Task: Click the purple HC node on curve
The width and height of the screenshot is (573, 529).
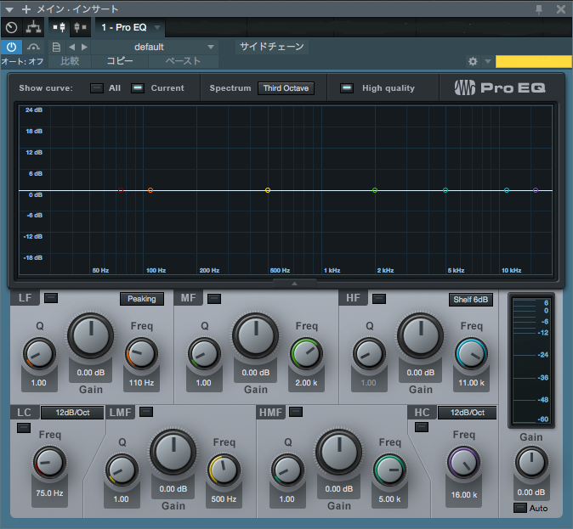Action: pos(536,190)
